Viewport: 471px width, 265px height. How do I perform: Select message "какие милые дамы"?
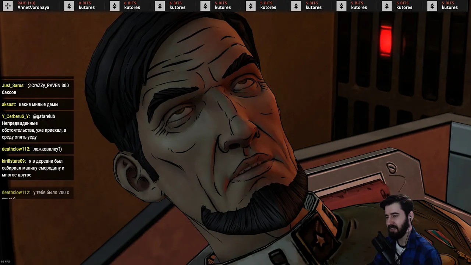coord(39,104)
